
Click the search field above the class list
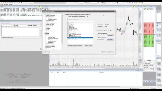point(80,21)
